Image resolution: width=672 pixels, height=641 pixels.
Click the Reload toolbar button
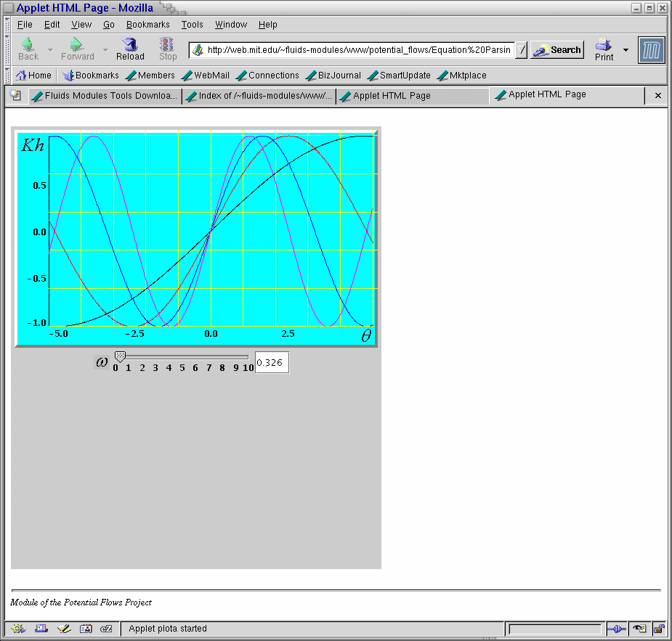[x=130, y=49]
